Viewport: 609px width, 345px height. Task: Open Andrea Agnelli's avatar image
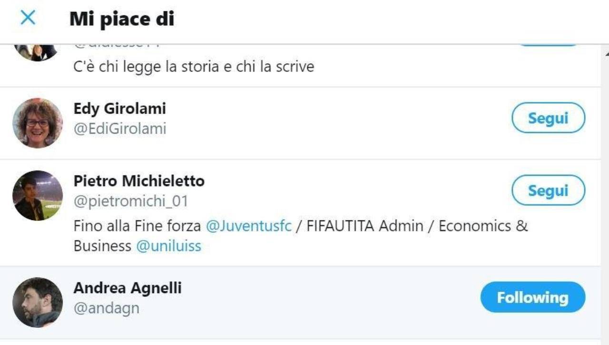pos(37,302)
